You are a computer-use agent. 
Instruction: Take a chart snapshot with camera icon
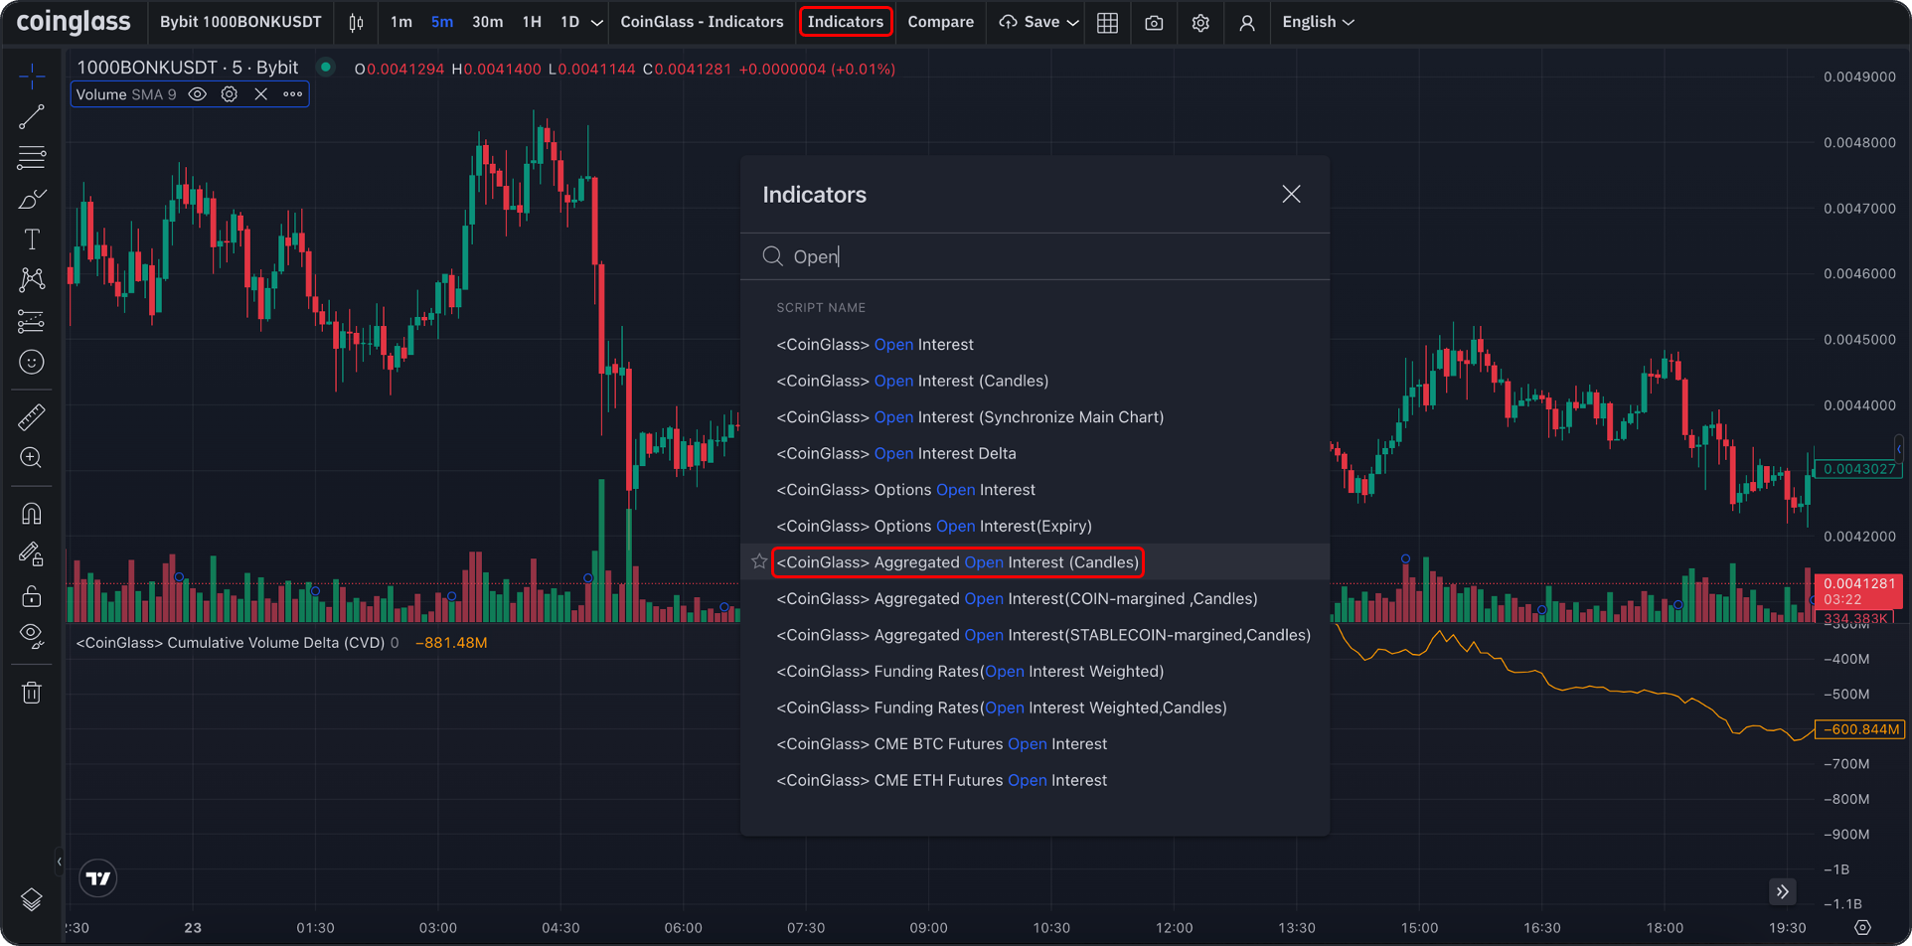(x=1154, y=22)
